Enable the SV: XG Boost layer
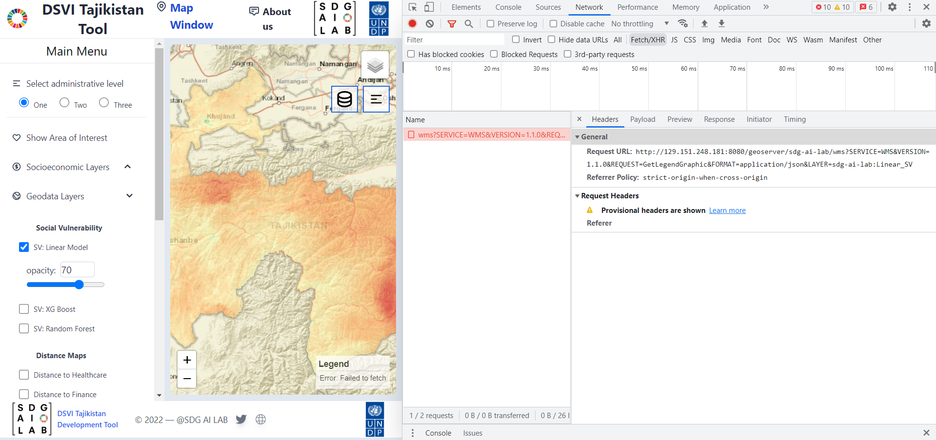 pos(23,308)
